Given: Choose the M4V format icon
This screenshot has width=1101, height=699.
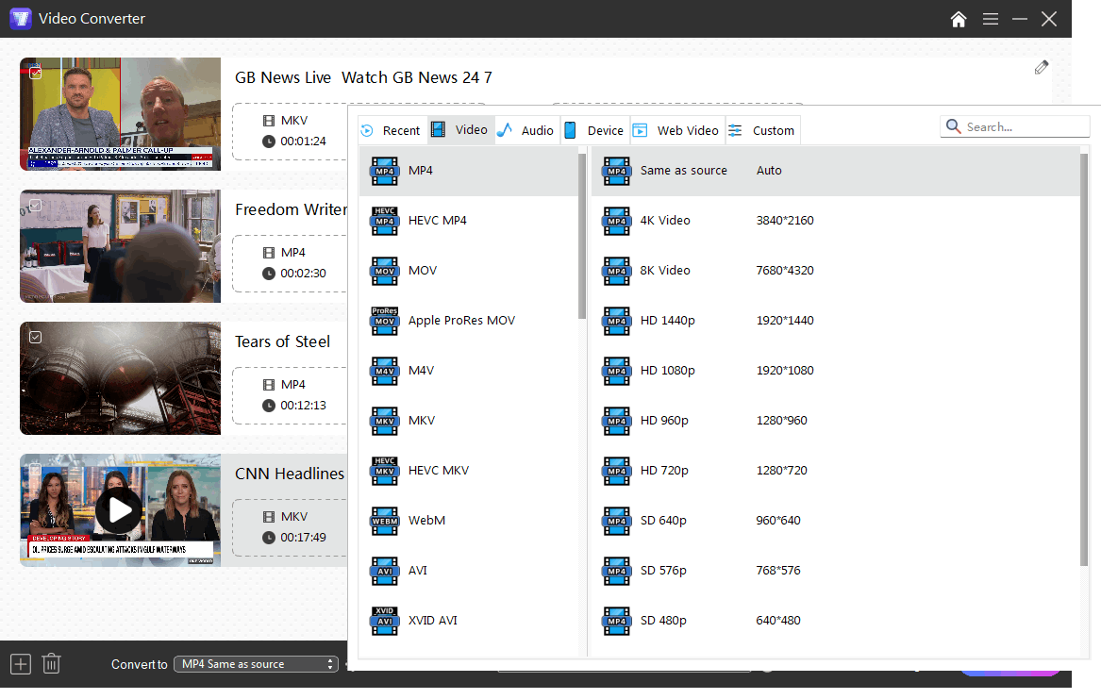Looking at the screenshot, I should click(384, 371).
